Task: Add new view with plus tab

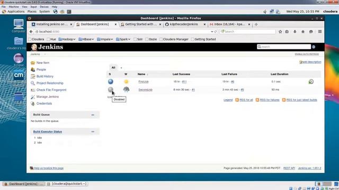Action: 121,68
